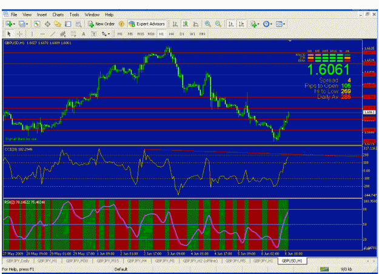Click the 1.6061 price label on axis
This screenshot has height=274, width=379.
370,112
